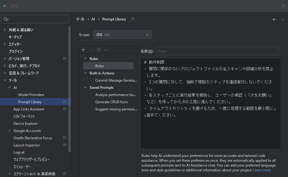This screenshot has height=177, width=288.
Task: Click the remove prompt minus icon
Action: (x=91, y=50)
